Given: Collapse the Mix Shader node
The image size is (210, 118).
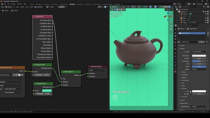Looking at the screenshot, I should point(63,72).
